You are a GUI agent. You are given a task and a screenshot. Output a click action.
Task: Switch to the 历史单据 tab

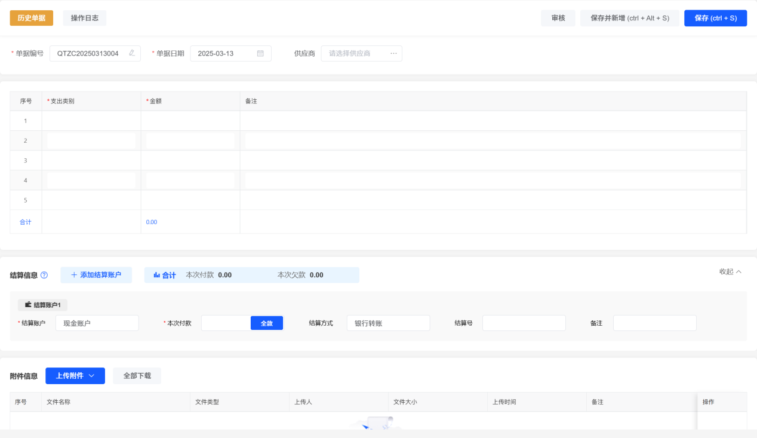[x=32, y=18]
